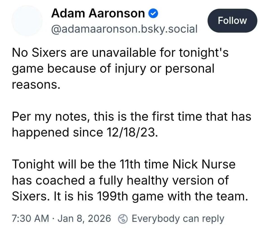Open Adam Aaronson's profile via display name
The image size is (269, 231).
(98, 13)
